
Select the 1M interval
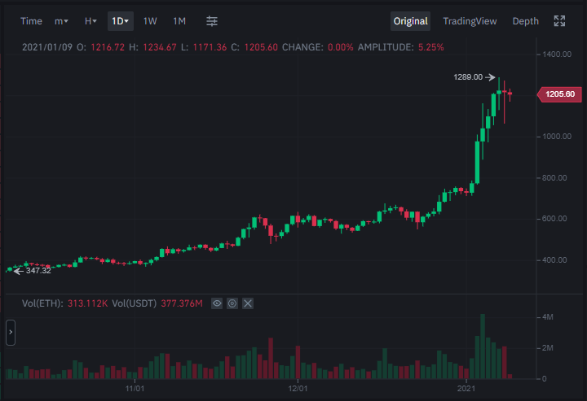tap(179, 21)
